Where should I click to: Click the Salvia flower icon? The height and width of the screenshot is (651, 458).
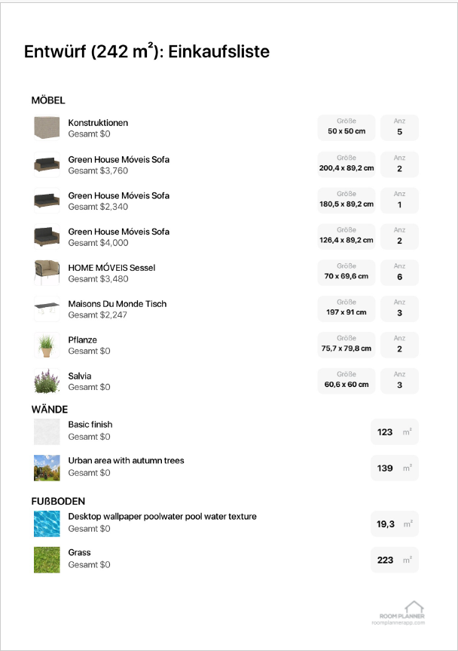pyautogui.click(x=46, y=381)
